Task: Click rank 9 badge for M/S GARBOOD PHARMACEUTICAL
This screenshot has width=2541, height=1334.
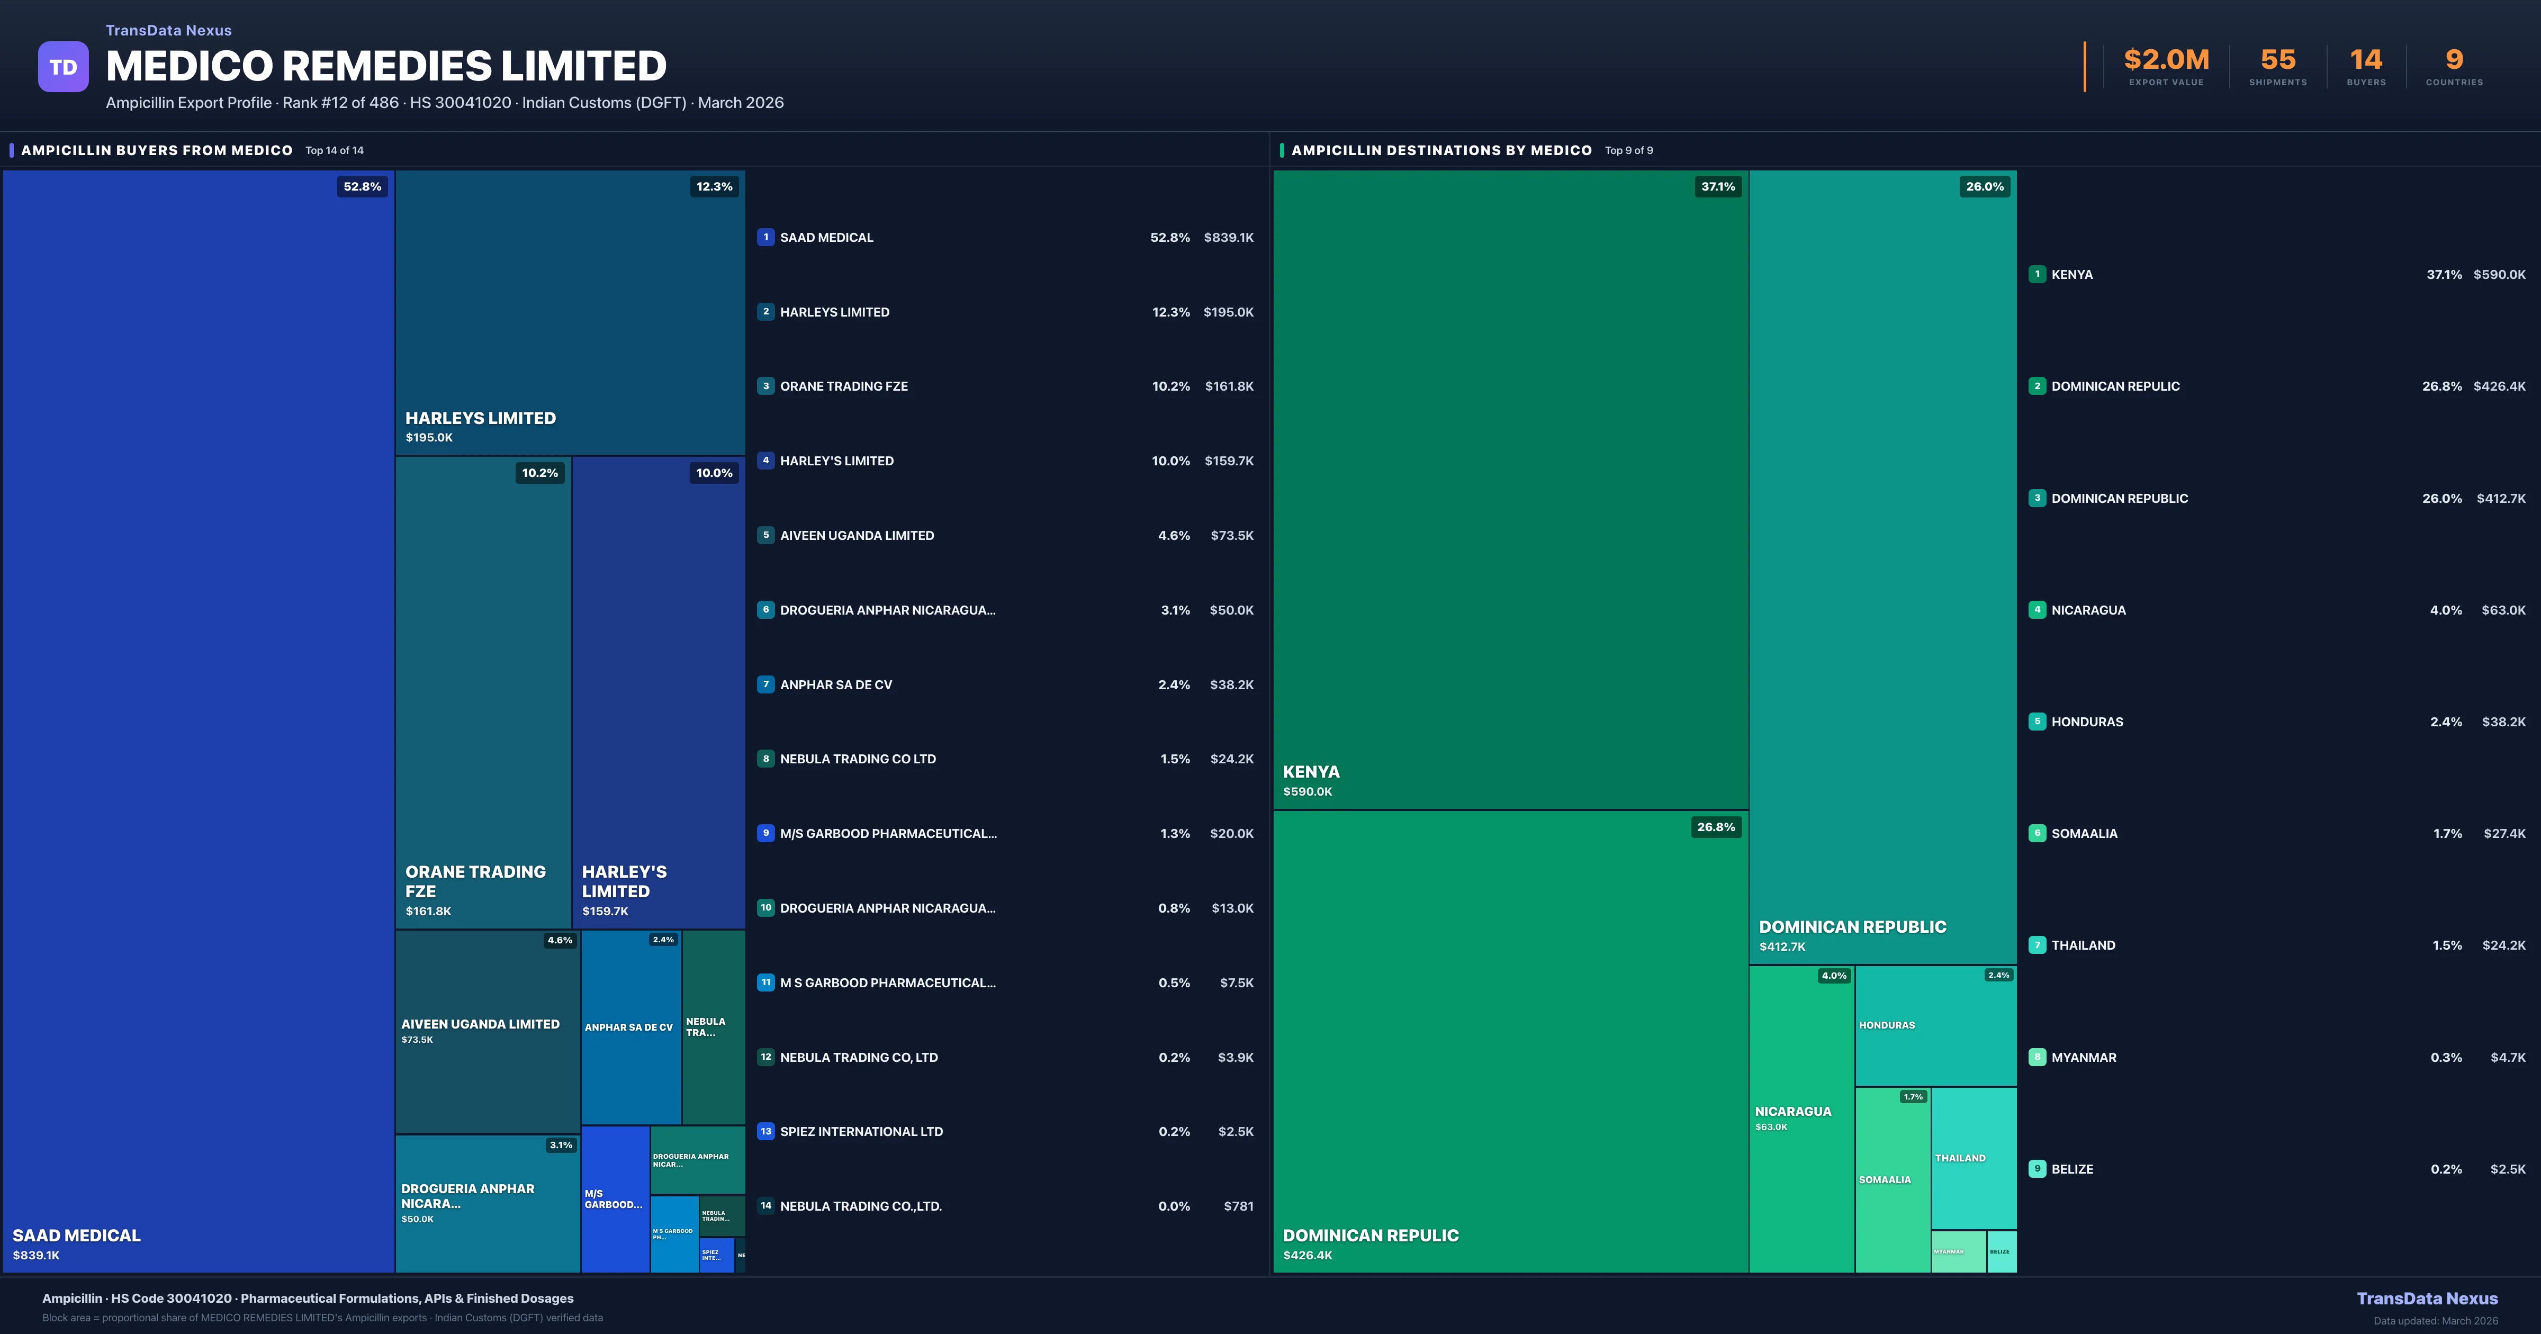Action: [x=765, y=833]
